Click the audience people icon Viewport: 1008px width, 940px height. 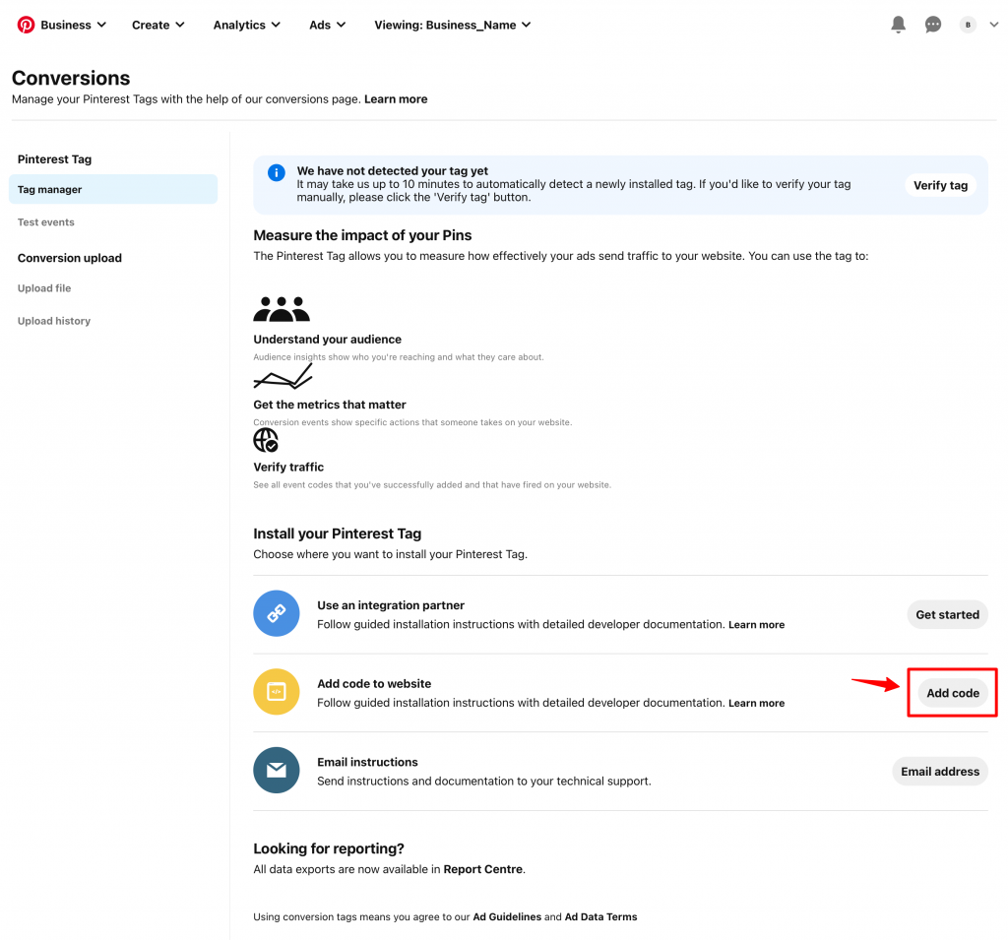click(x=282, y=309)
